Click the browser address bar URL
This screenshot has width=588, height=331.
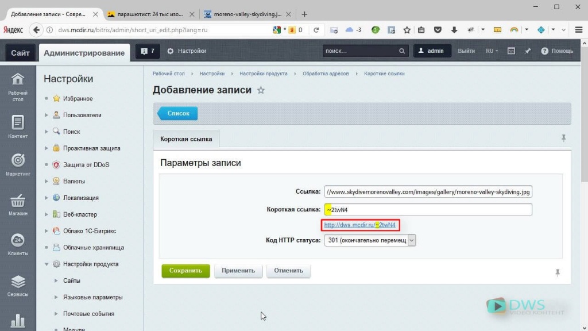pyautogui.click(x=133, y=30)
